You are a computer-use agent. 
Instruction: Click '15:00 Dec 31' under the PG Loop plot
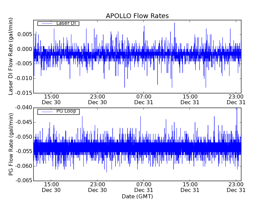pos(190,187)
